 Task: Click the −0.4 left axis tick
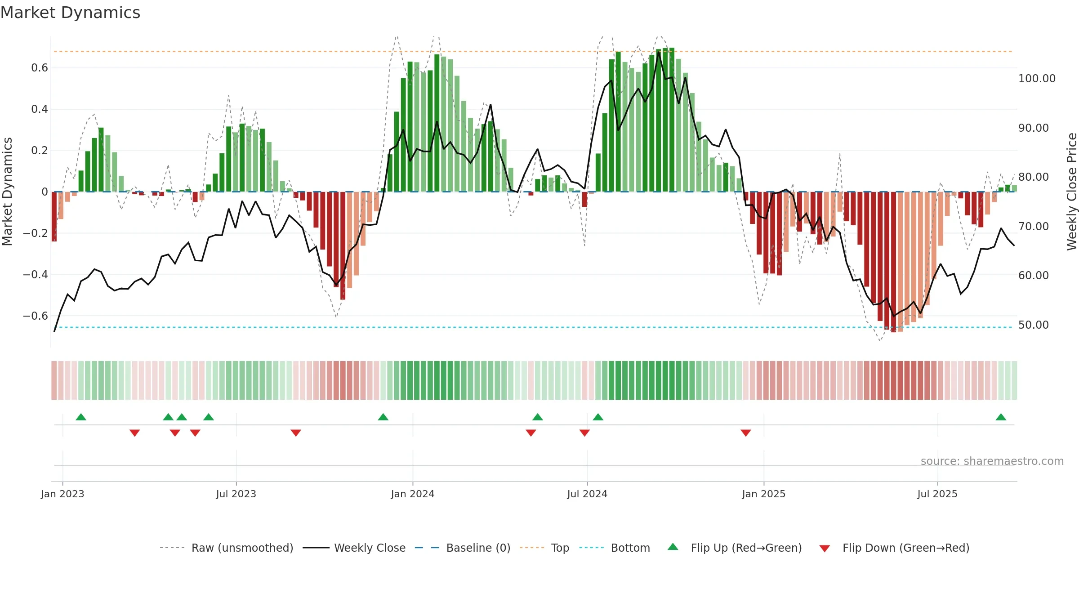click(x=36, y=274)
